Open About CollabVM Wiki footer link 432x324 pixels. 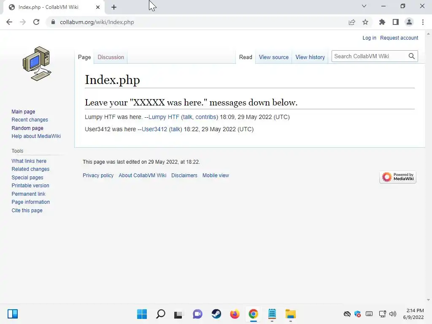143,175
